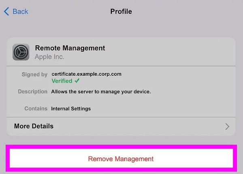Go back using the Back button
This screenshot has height=174, width=243.
(x=16, y=11)
